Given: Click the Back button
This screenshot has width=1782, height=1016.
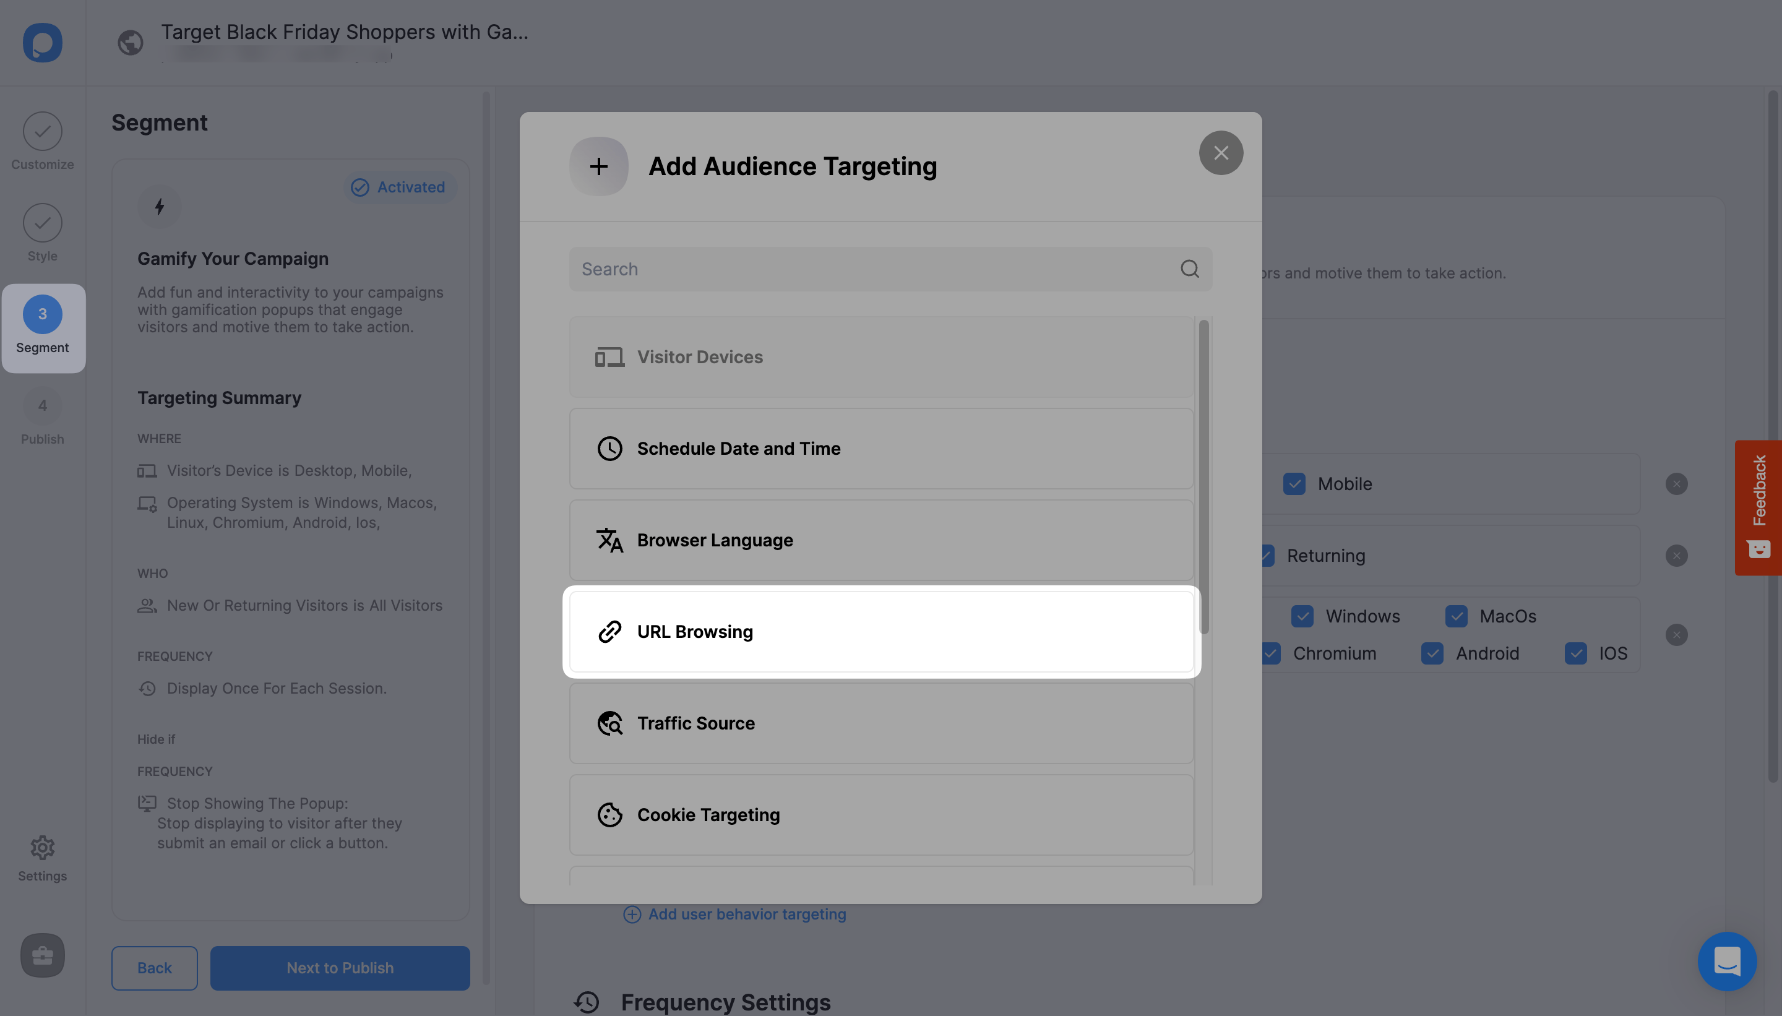Looking at the screenshot, I should [x=154, y=968].
